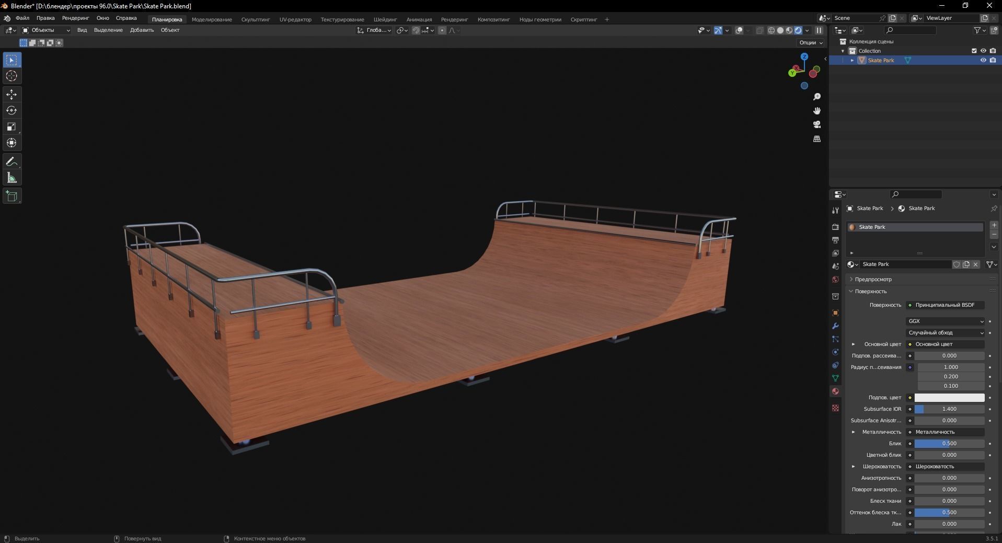Screen dimensions: 1002x543
Task: Open the Options dropdown
Action: (811, 42)
